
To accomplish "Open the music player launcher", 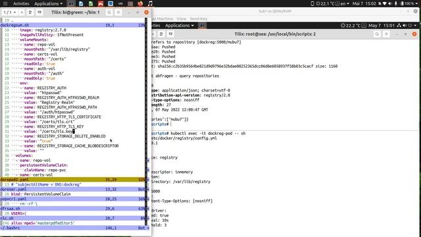I will 150,3.
